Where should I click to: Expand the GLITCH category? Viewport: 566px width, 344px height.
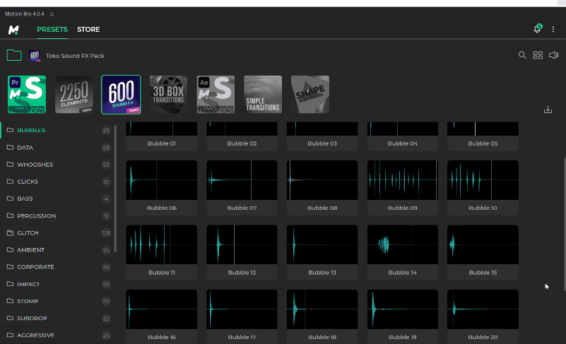pyautogui.click(x=28, y=233)
